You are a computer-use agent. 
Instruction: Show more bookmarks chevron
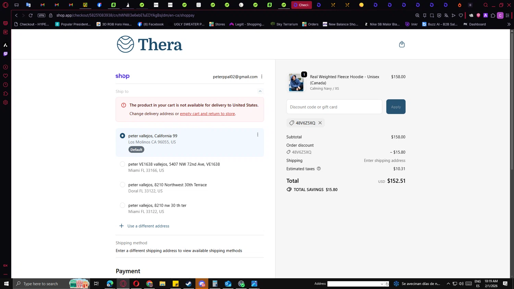[x=509, y=24]
